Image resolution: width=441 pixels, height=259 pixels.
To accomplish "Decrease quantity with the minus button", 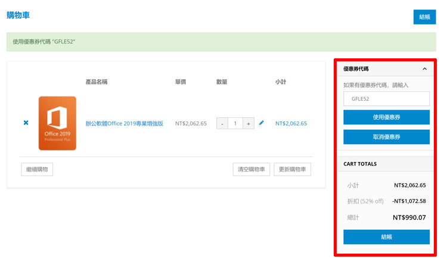I will (222, 123).
